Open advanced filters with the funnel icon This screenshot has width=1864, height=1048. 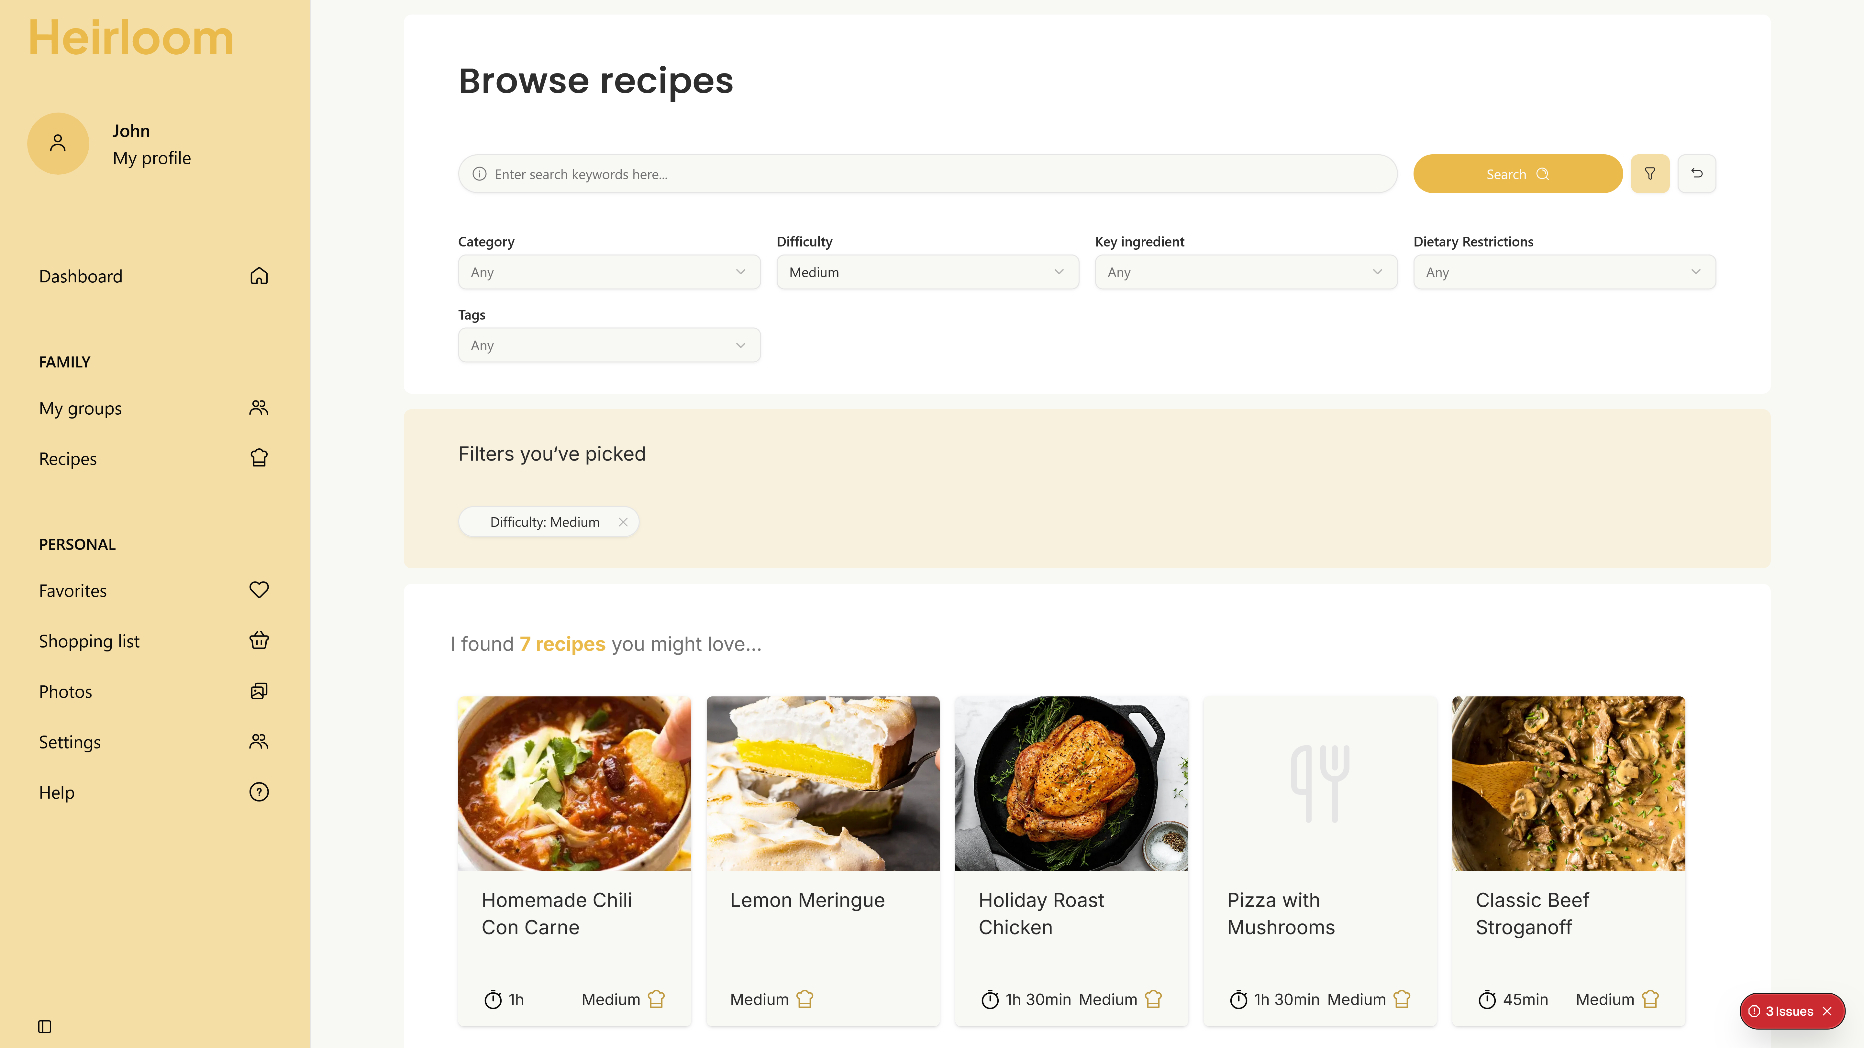1650,174
